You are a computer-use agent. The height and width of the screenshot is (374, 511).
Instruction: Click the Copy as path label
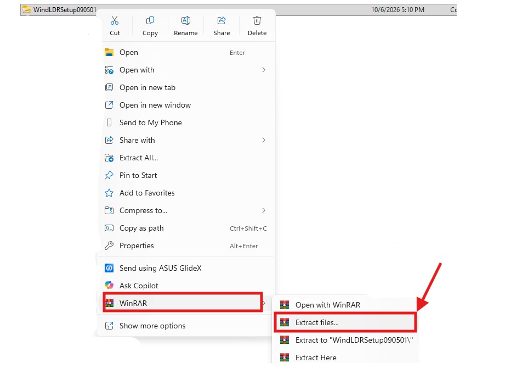(x=141, y=228)
